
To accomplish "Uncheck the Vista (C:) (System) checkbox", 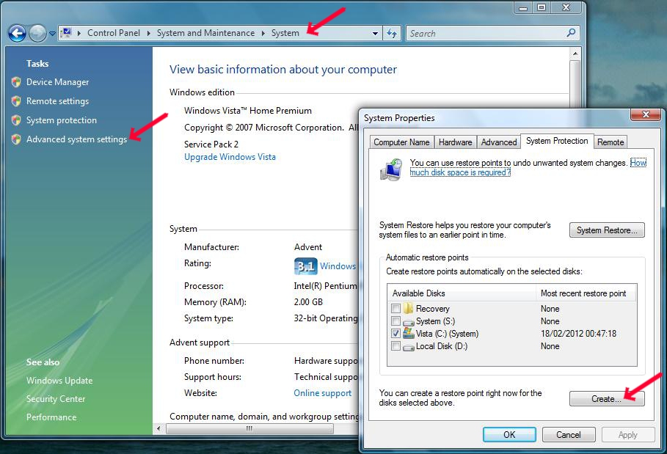I will coord(396,334).
